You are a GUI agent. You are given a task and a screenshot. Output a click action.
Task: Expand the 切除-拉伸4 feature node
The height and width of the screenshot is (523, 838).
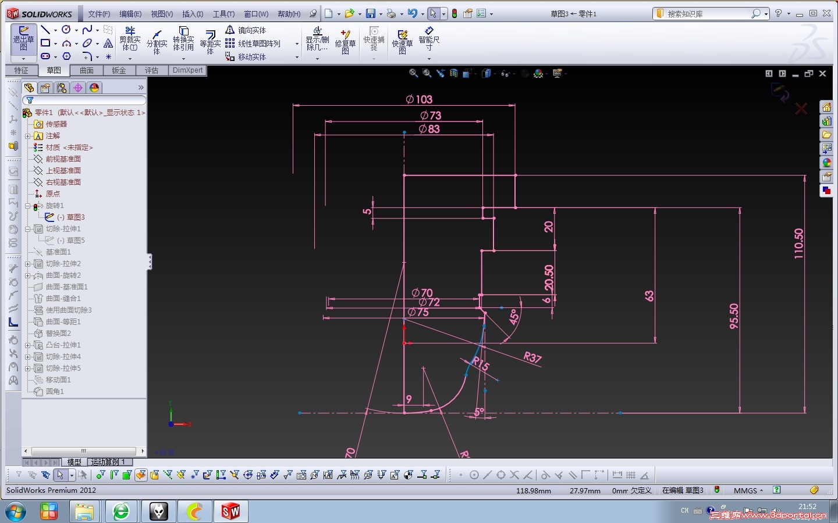point(27,357)
